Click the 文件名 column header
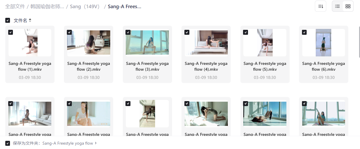360x149 pixels. coord(20,20)
